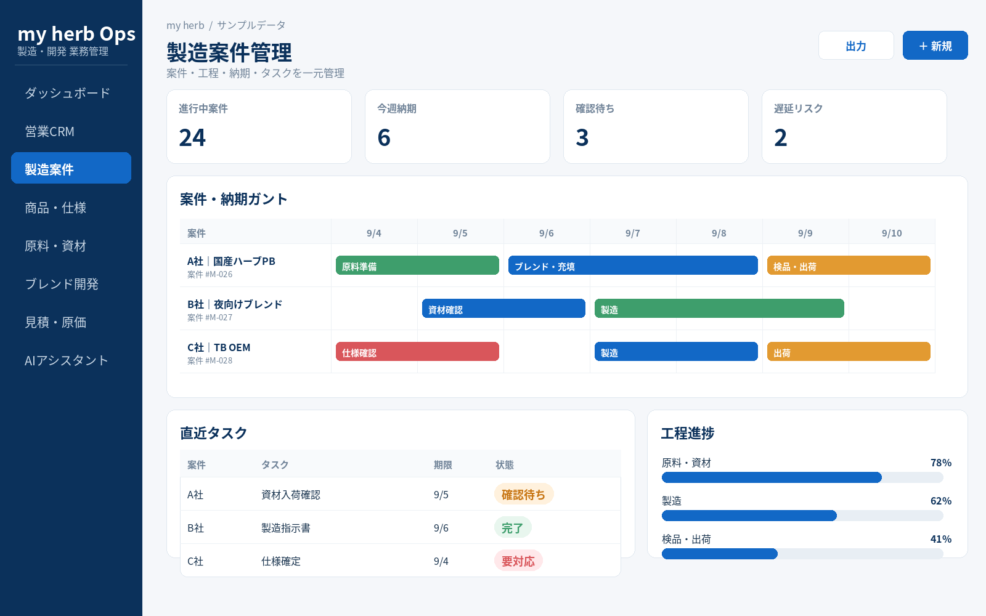Click 検品・出荷 progress bar at 41%
This screenshot has width=986, height=616.
click(x=802, y=554)
